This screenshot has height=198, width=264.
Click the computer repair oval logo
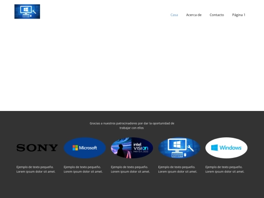179,148
